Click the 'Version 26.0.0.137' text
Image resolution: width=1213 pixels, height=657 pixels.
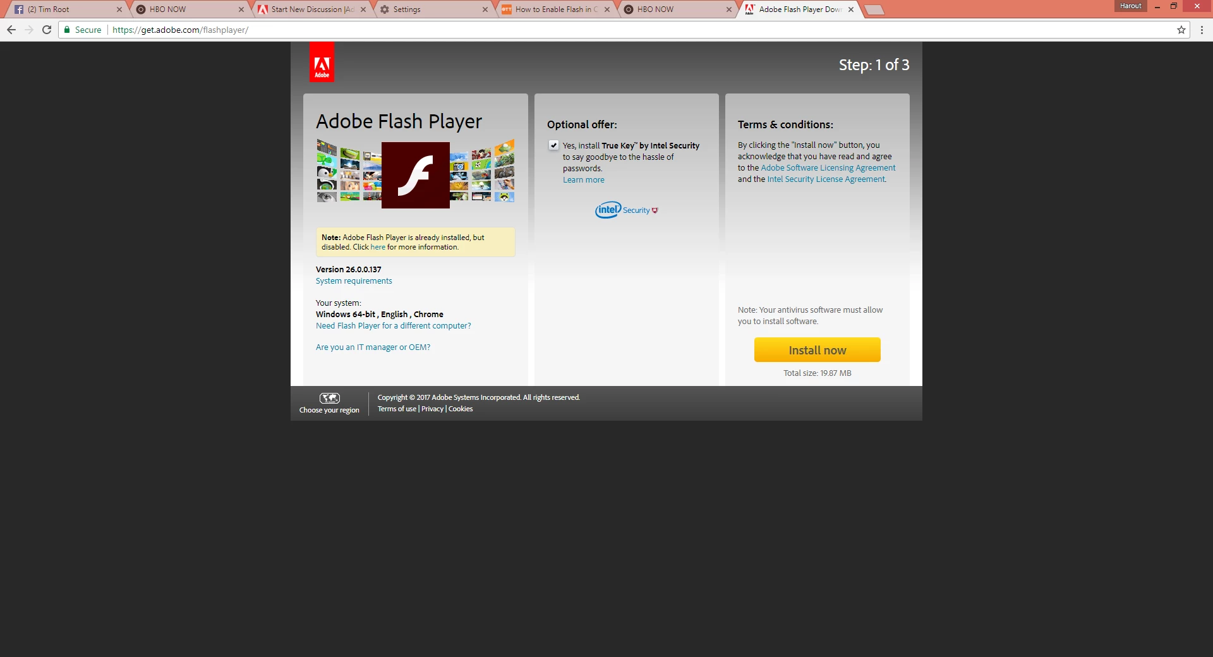[x=348, y=270]
